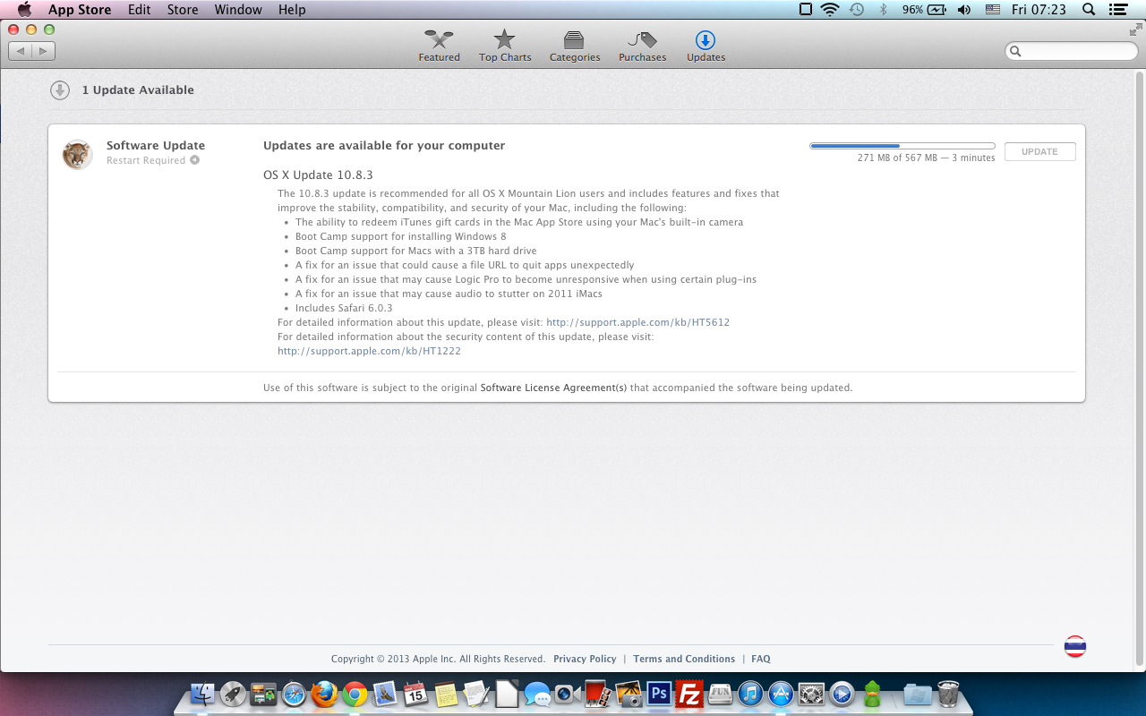Screen dimensions: 1146x716
Task: Open the Apple menu
Action: [24, 10]
